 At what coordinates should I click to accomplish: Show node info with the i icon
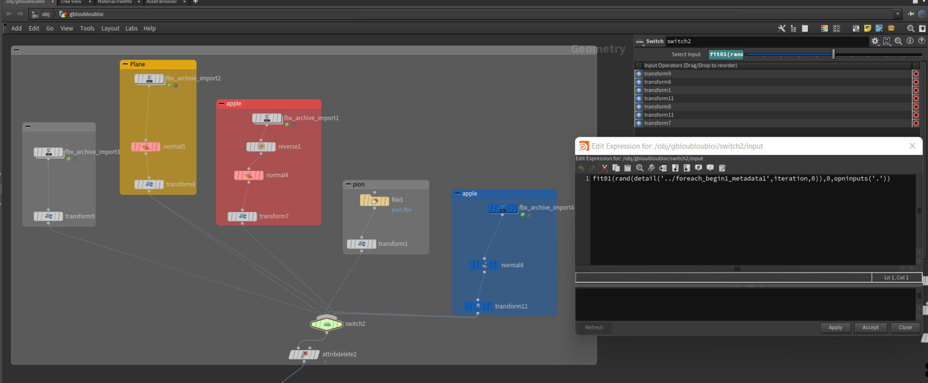tap(910, 41)
